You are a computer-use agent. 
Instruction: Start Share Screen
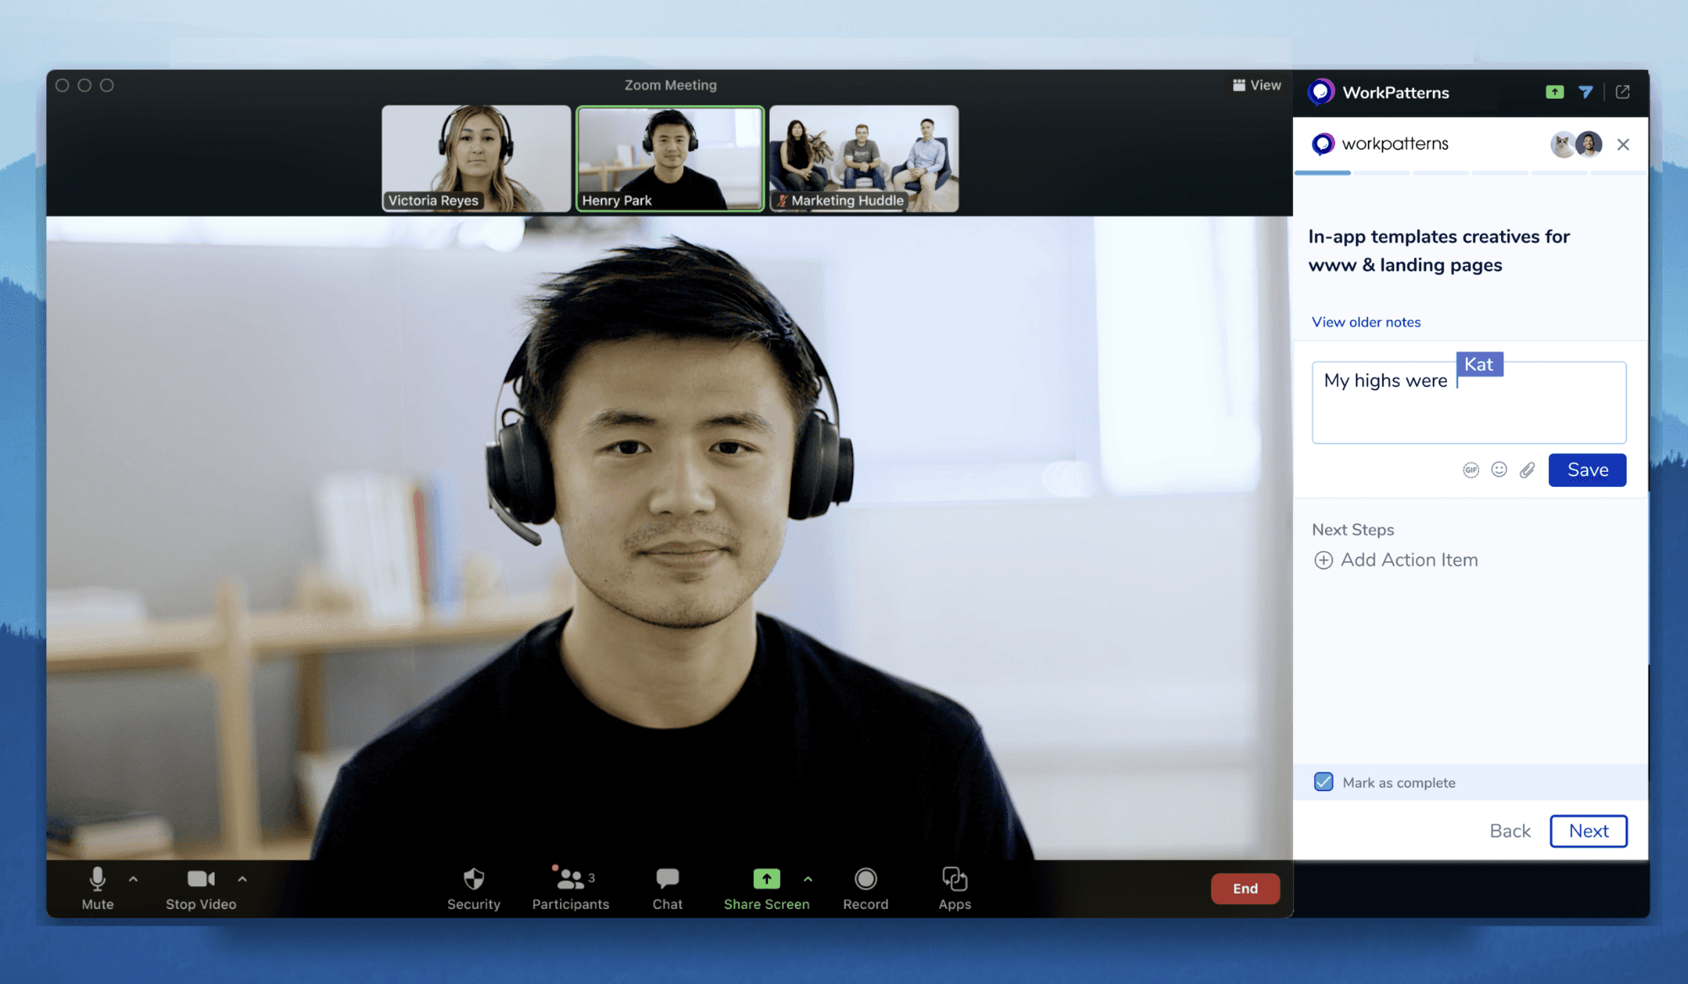[x=767, y=888]
